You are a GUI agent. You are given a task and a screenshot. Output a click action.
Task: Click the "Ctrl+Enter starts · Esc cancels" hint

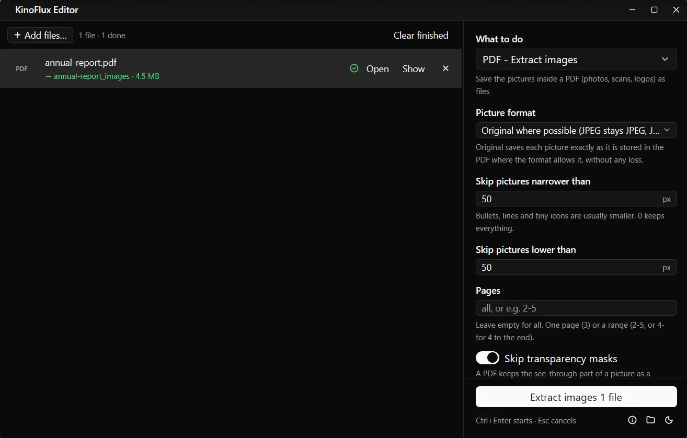tap(526, 420)
